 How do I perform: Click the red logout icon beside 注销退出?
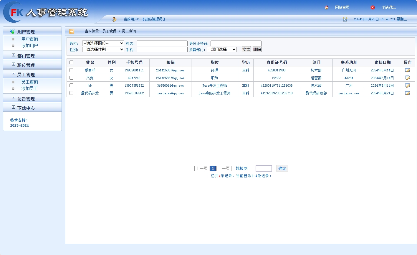tap(373, 7)
